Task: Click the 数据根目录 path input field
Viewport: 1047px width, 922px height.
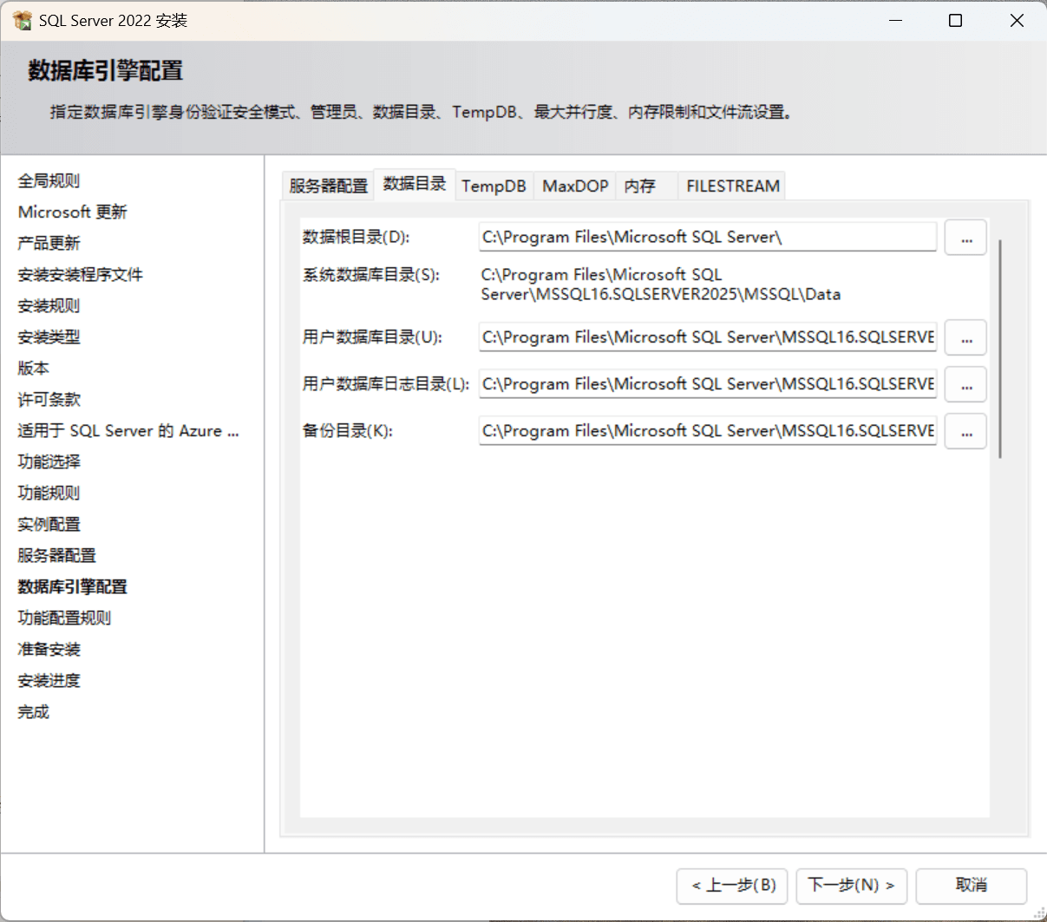Action: tap(708, 237)
